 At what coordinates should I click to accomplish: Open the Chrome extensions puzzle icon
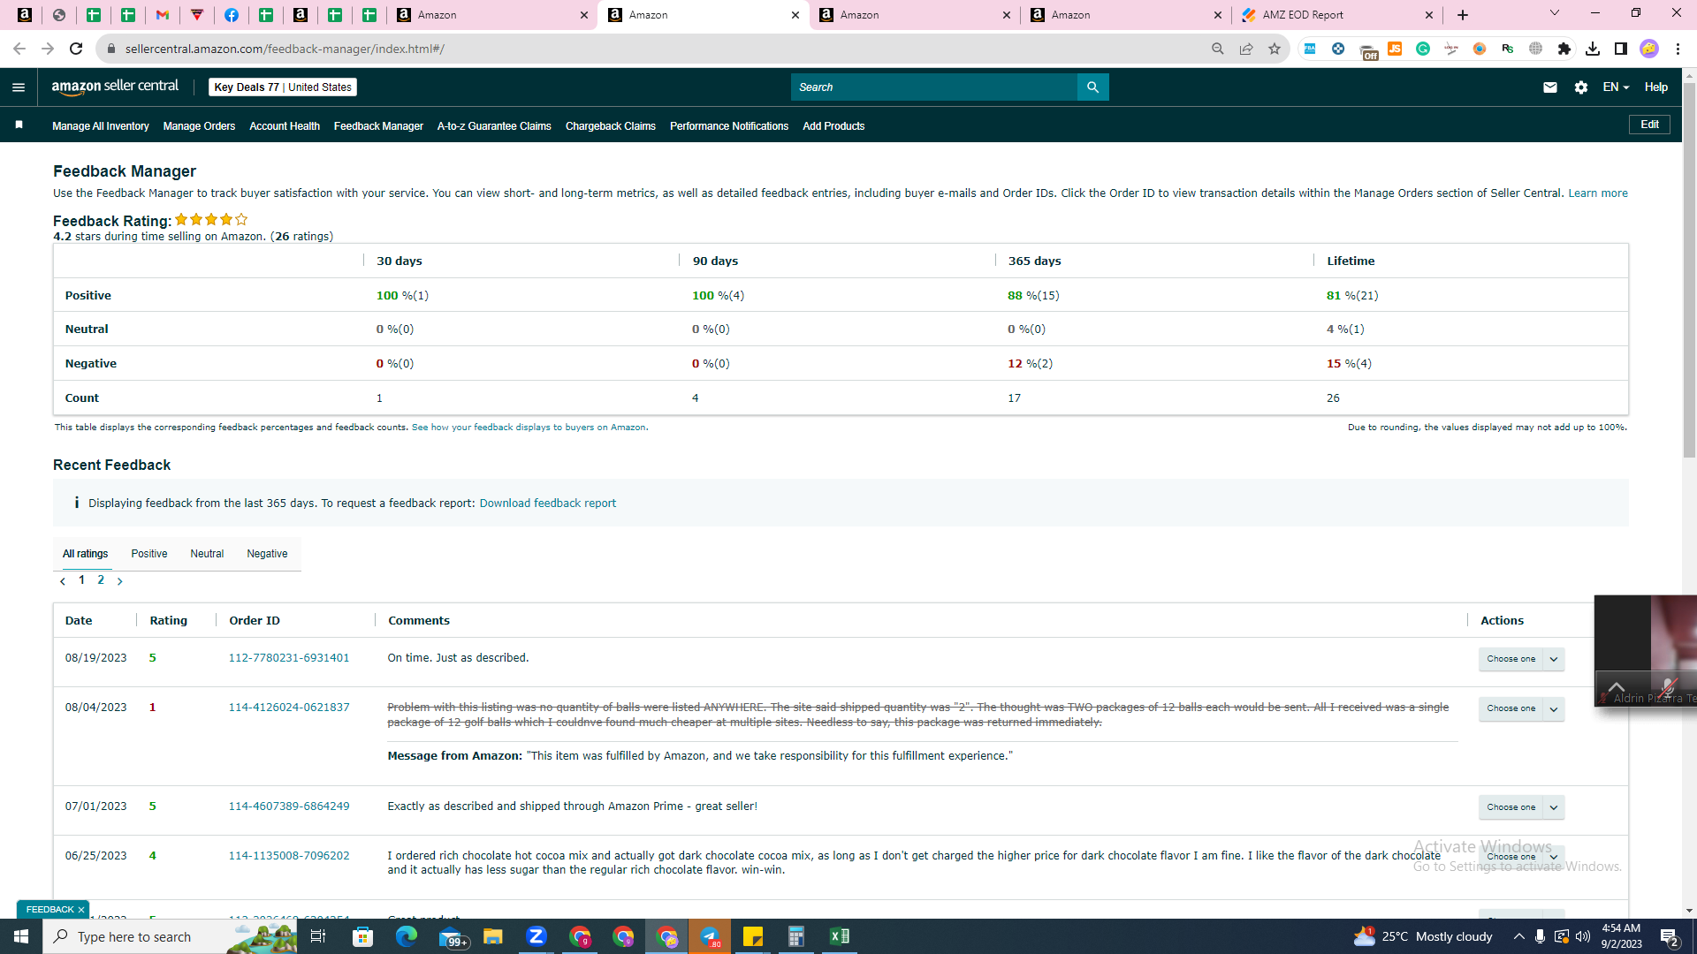[1564, 49]
